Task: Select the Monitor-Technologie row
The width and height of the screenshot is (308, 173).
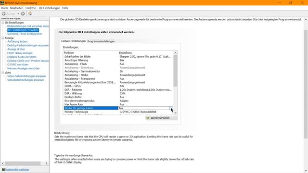Action: tap(118, 112)
